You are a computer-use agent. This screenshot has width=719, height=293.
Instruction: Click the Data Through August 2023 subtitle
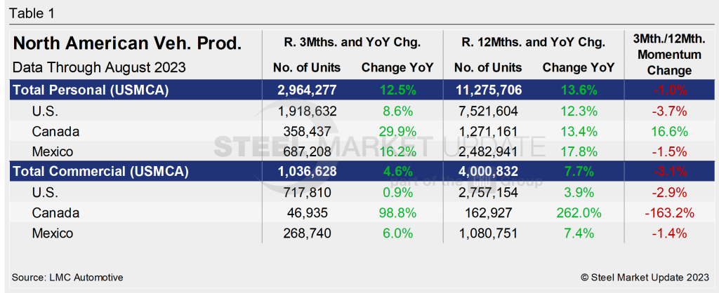(99, 68)
